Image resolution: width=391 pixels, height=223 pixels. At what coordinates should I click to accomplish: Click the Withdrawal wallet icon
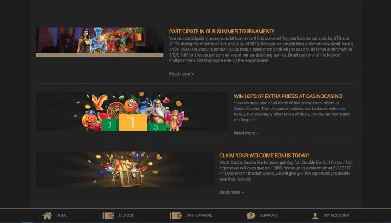[x=176, y=215]
